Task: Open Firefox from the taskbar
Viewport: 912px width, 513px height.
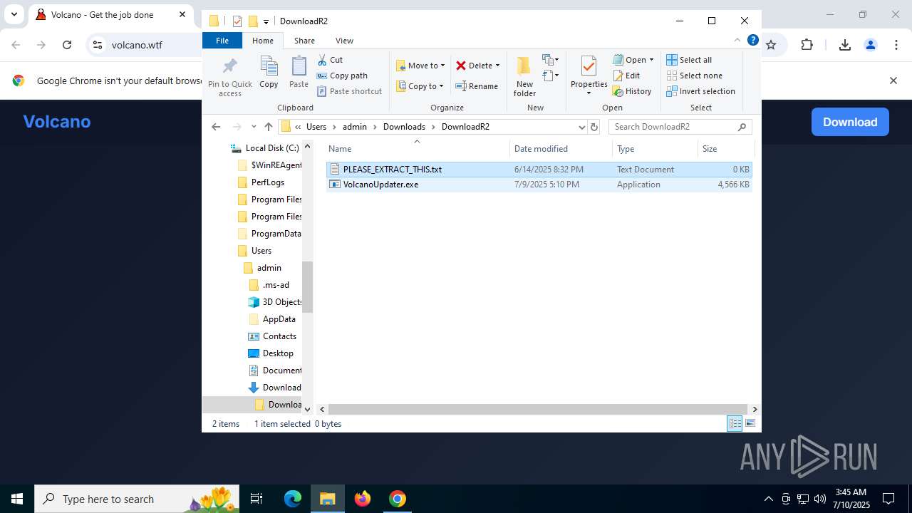Action: tap(363, 499)
